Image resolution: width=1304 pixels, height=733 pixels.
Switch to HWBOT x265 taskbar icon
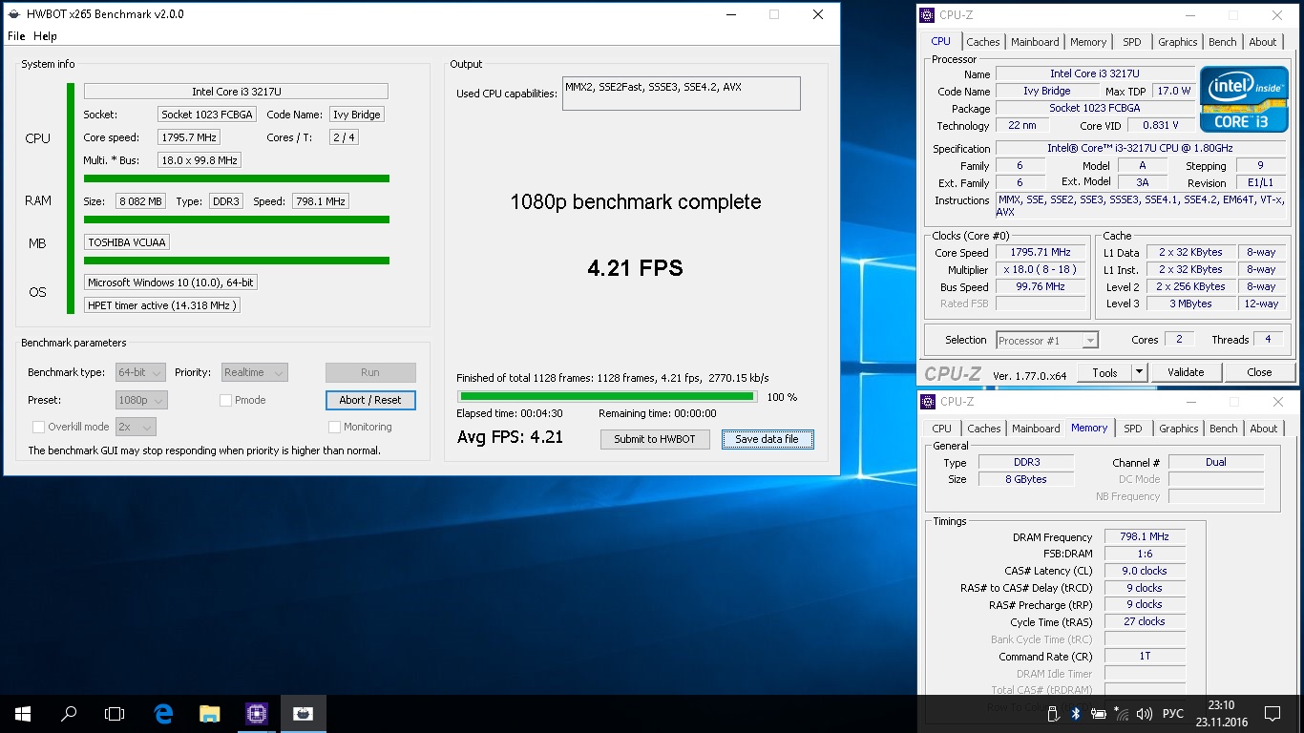click(x=303, y=713)
